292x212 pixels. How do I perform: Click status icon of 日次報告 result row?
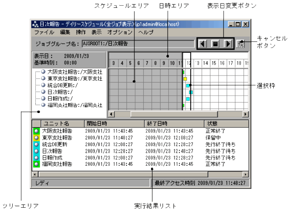pos(36,151)
